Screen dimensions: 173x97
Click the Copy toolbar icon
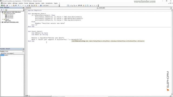(12, 5)
